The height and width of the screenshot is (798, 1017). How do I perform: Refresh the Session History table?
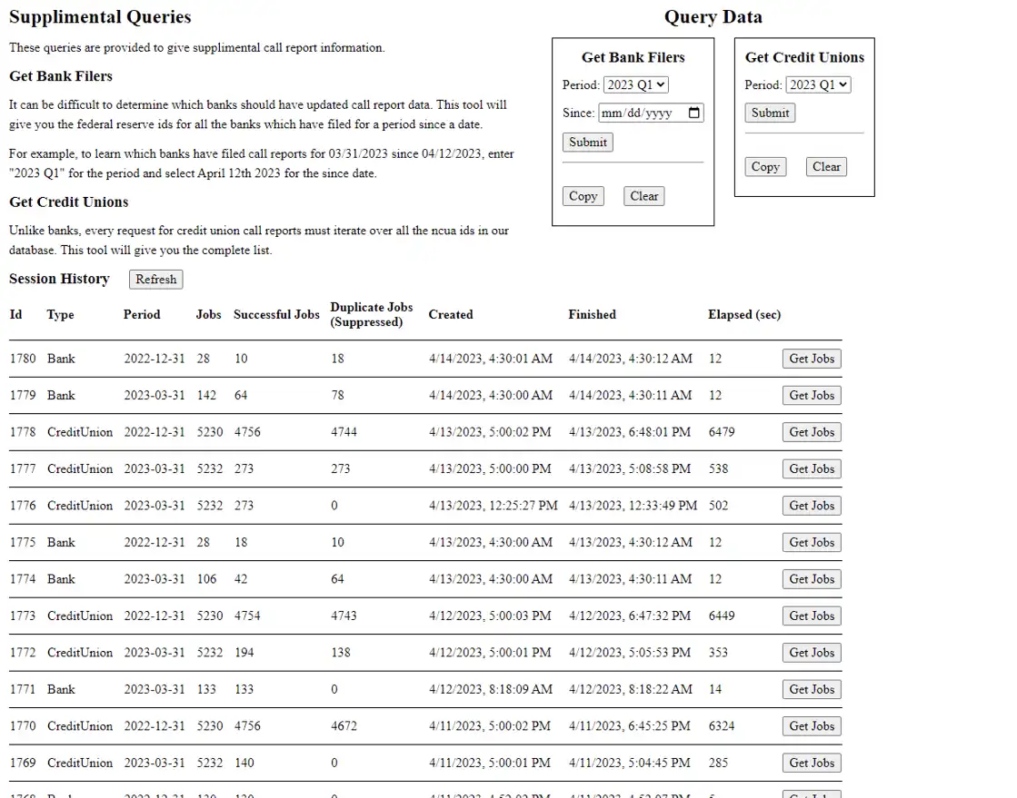click(155, 280)
